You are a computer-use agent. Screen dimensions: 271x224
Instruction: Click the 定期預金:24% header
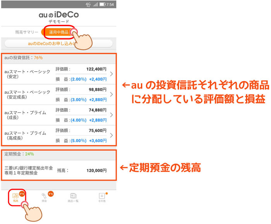[19, 154]
